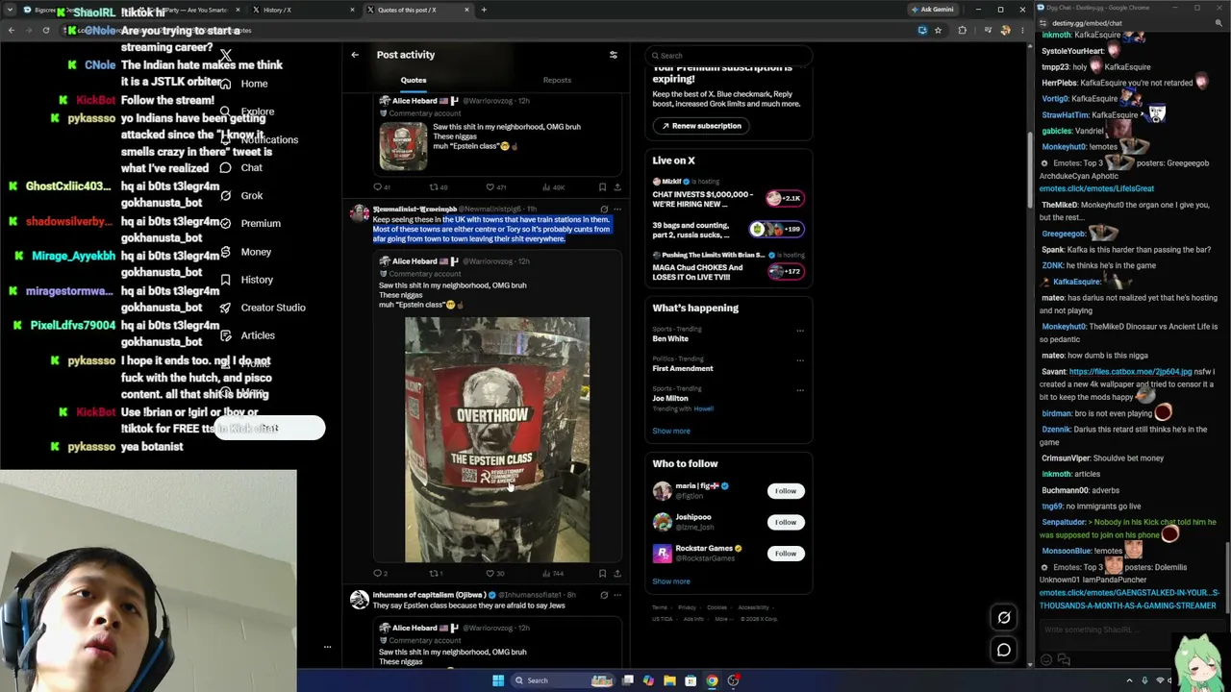Bookmark the first post with 471 likes
The width and height of the screenshot is (1231, 692).
pyautogui.click(x=602, y=187)
